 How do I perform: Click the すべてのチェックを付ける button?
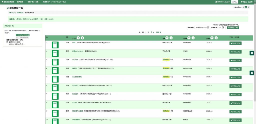tap(22, 35)
